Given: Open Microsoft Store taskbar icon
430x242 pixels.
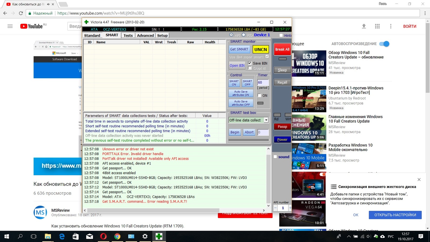Looking at the screenshot, I should pyautogui.click(x=76, y=236).
